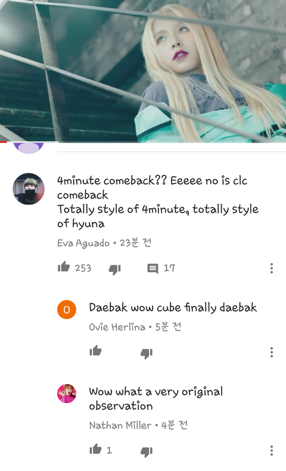Open Ovie Herlina's channel name link
286x471 pixels.
click(117, 327)
